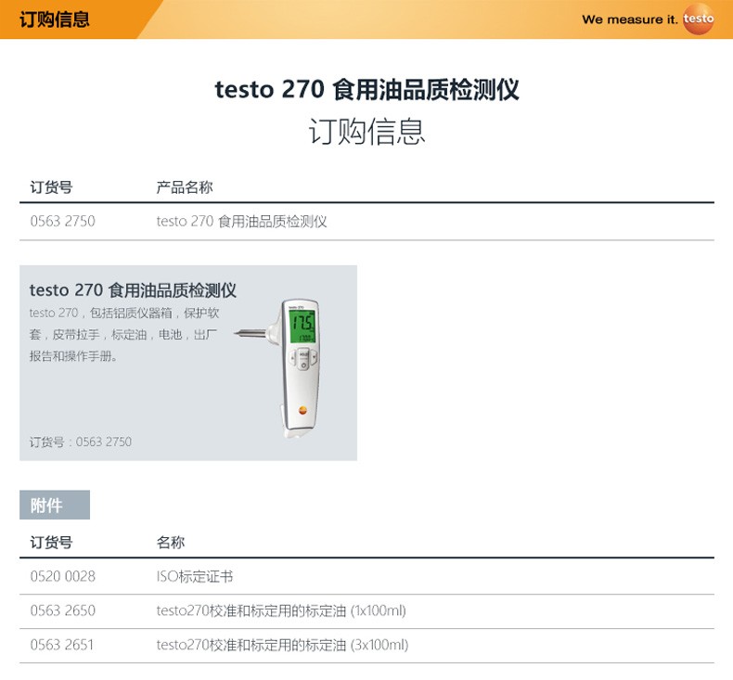Click 订货号：0563 2750 in product card
The image size is (733, 680).
[x=81, y=443]
